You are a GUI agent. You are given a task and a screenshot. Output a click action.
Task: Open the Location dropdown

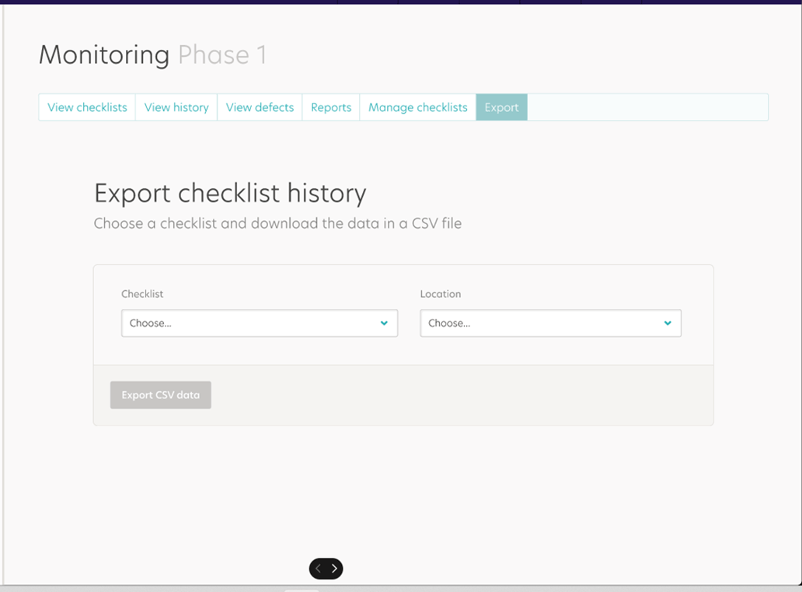(550, 323)
